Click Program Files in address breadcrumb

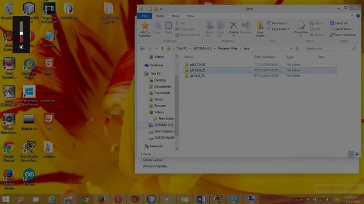point(227,49)
